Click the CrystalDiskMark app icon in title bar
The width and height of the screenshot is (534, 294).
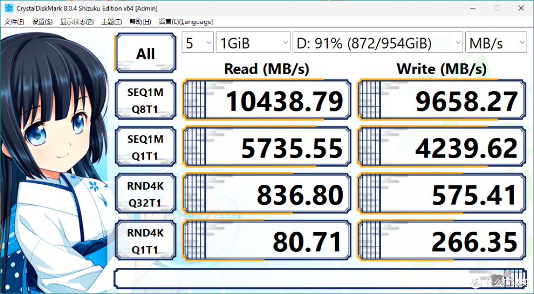(x=9, y=8)
